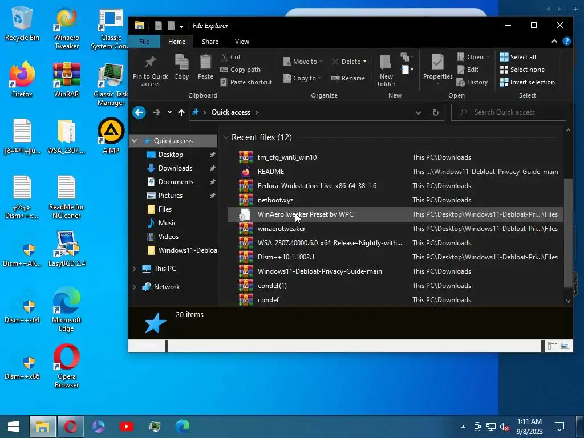Switch to large icons view button

pos(565,346)
